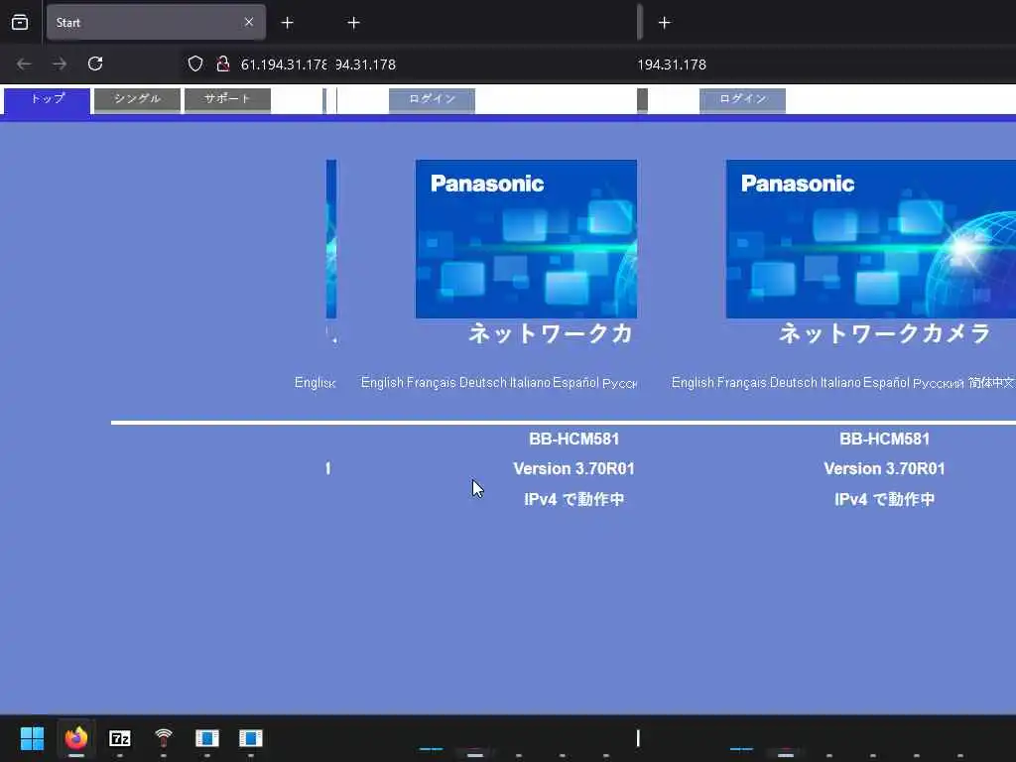Click the Firefox taskbar icon

pyautogui.click(x=76, y=738)
